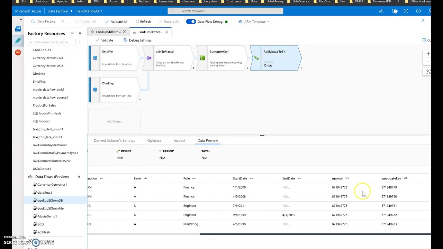The height and width of the screenshot is (249, 443).
Task: Click the EmpFile source icon
Action: (95, 58)
